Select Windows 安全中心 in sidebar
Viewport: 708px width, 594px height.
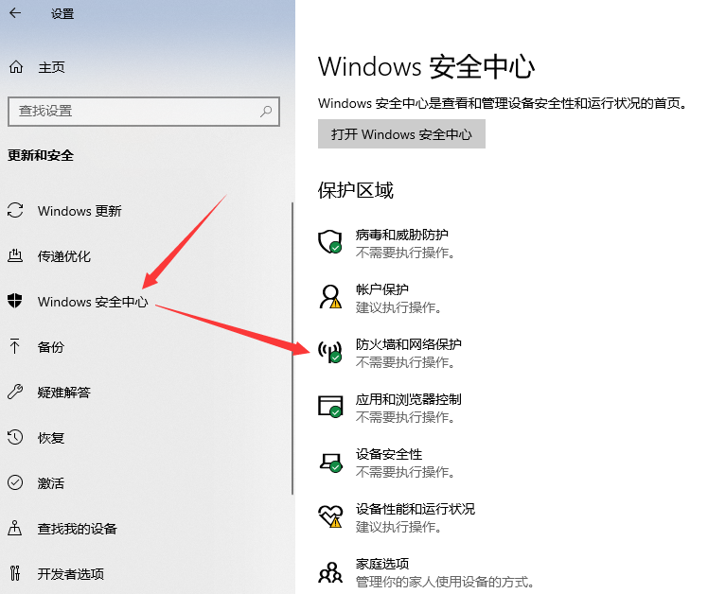(x=93, y=302)
